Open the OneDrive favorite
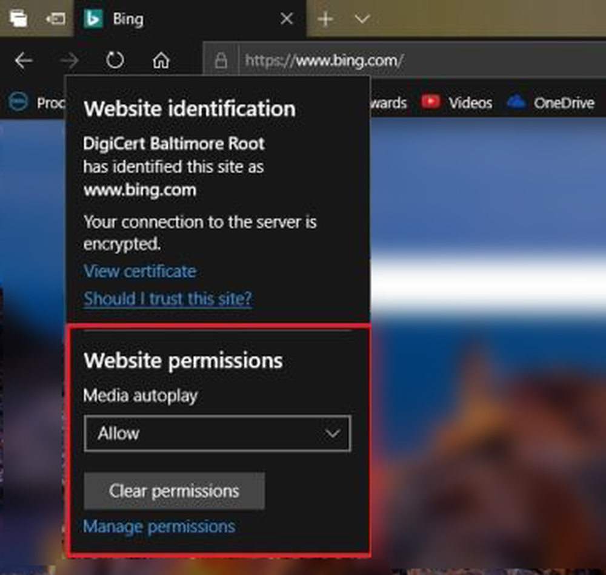The width and height of the screenshot is (606, 575). click(x=550, y=102)
